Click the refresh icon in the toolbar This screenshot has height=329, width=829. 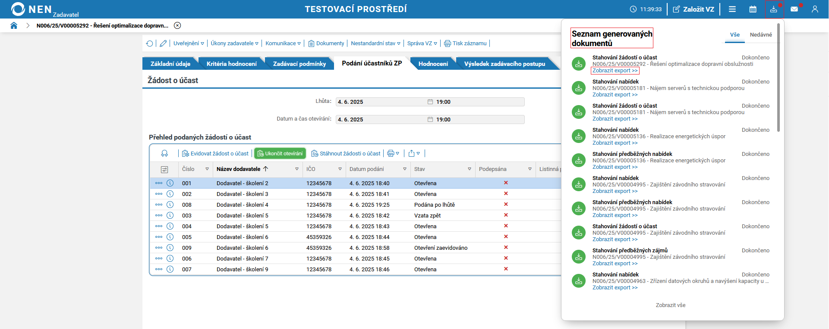click(149, 43)
